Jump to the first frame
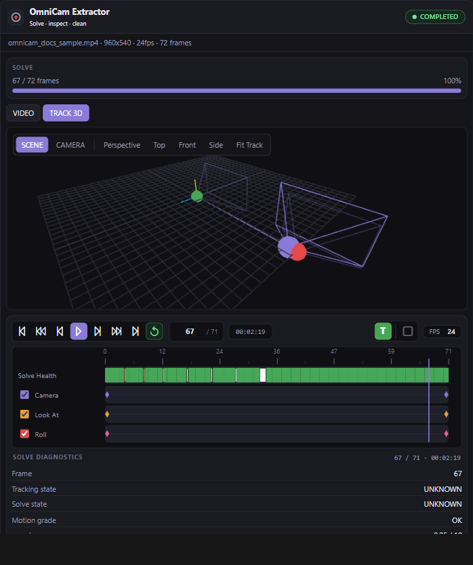This screenshot has width=473, height=565. (x=22, y=331)
